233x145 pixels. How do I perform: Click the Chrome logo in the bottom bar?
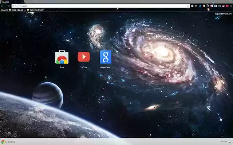tap(8, 142)
